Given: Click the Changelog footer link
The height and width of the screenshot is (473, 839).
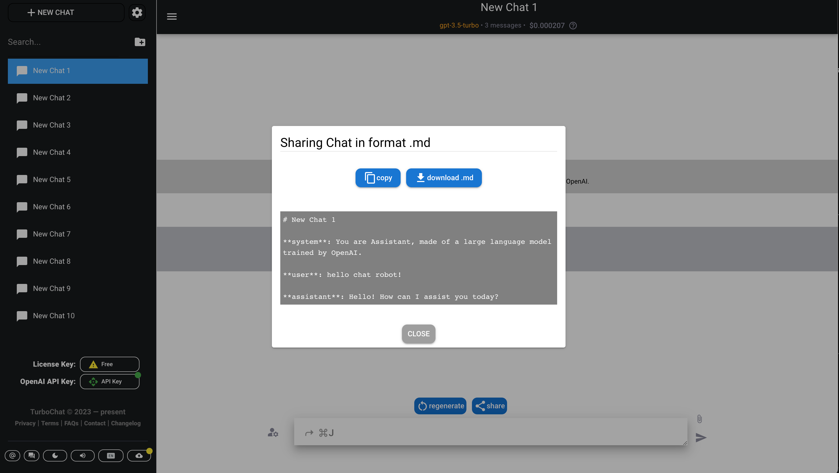Looking at the screenshot, I should point(126,423).
